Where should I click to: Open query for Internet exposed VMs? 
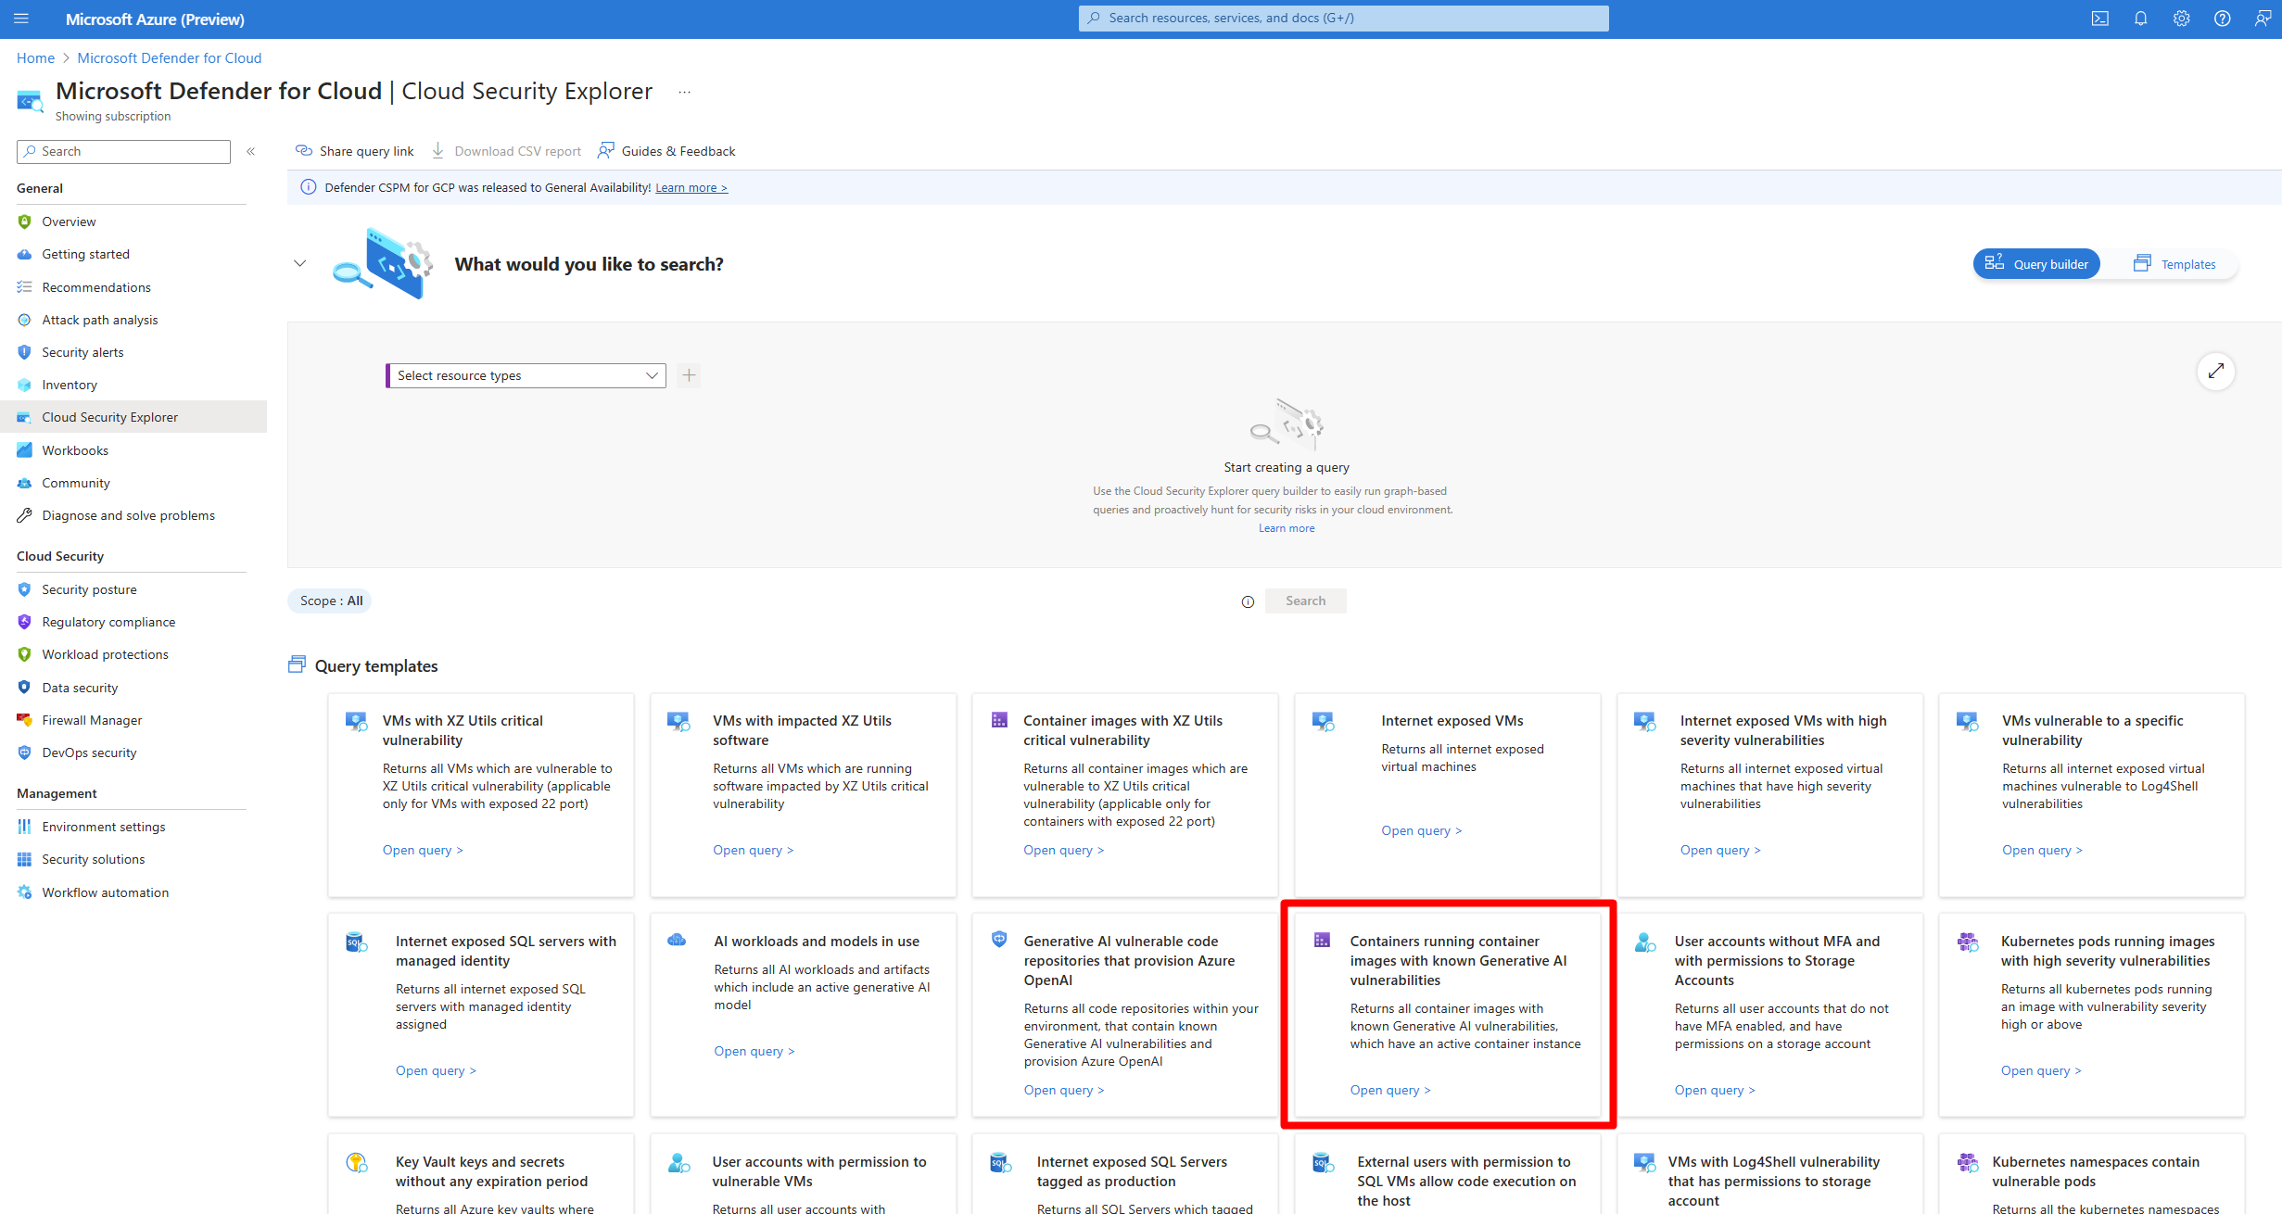click(x=1421, y=830)
